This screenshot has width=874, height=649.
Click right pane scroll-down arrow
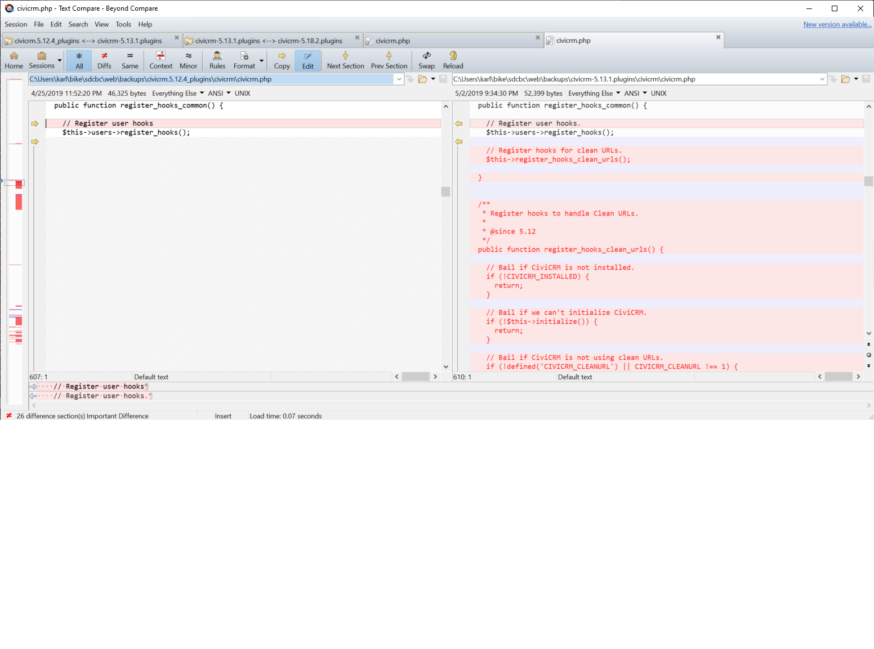pyautogui.click(x=869, y=333)
